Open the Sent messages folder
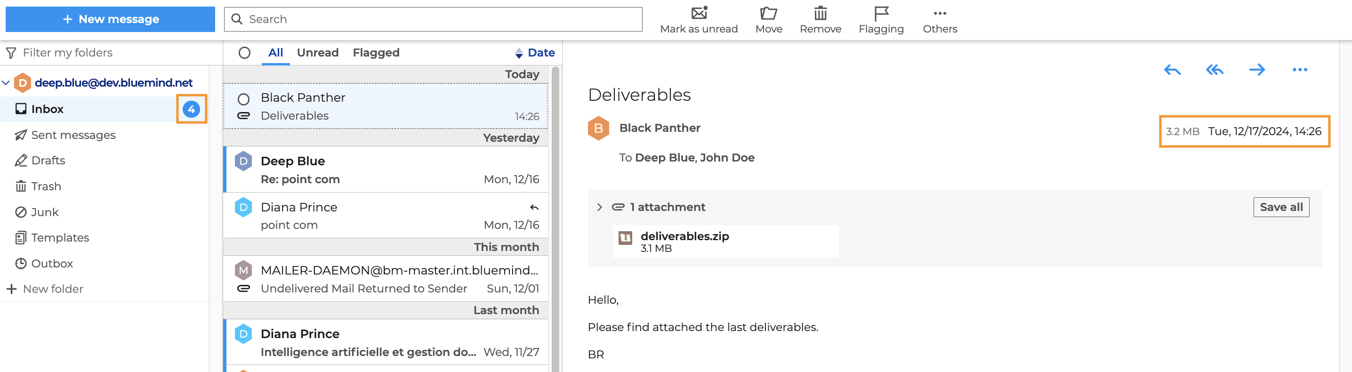 point(73,135)
